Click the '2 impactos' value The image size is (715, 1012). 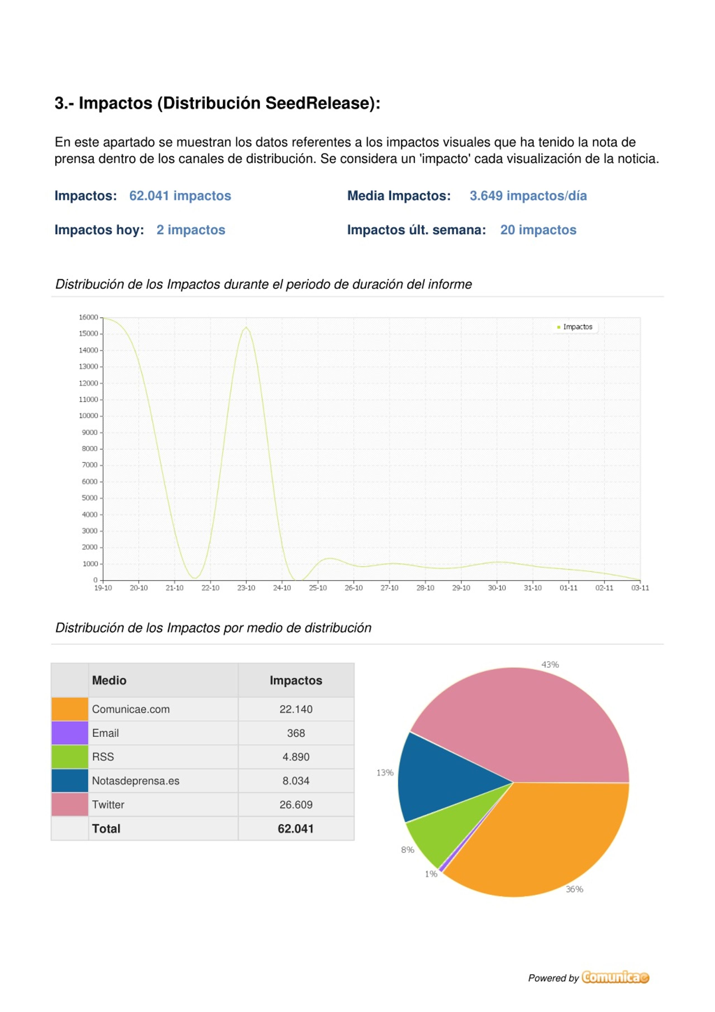point(191,230)
